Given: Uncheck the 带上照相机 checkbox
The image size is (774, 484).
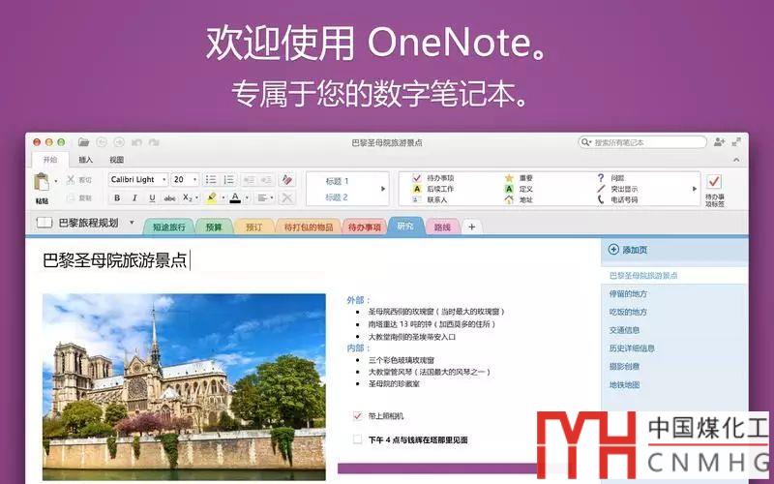Looking at the screenshot, I should (357, 416).
